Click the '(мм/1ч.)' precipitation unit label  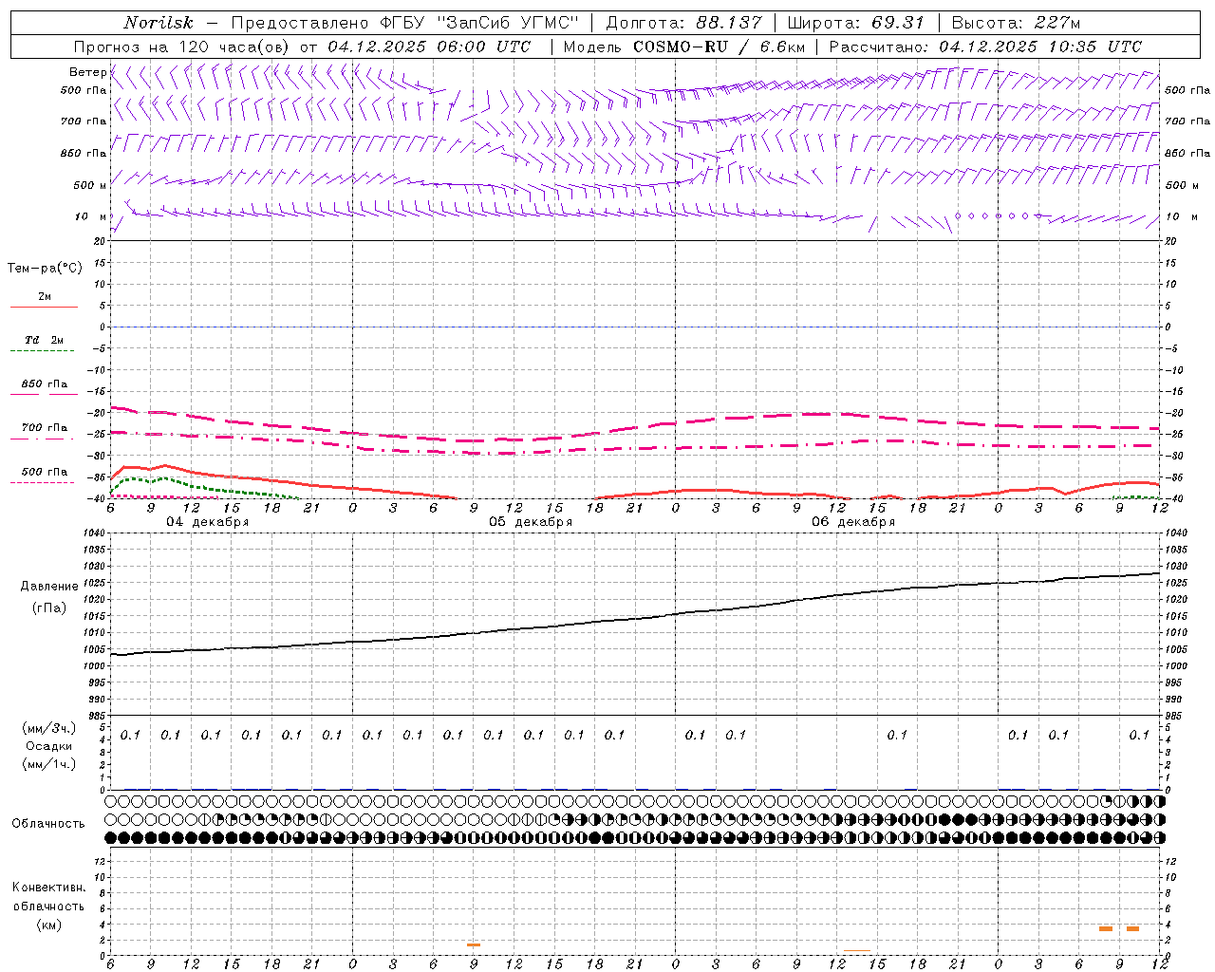48,764
